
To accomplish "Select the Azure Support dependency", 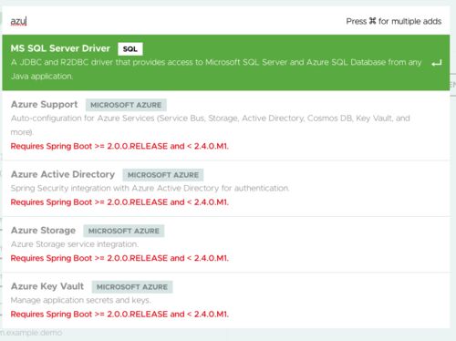I will [x=226, y=126].
